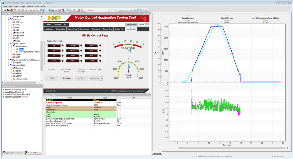Close the Variable Watch panel

[149, 95]
